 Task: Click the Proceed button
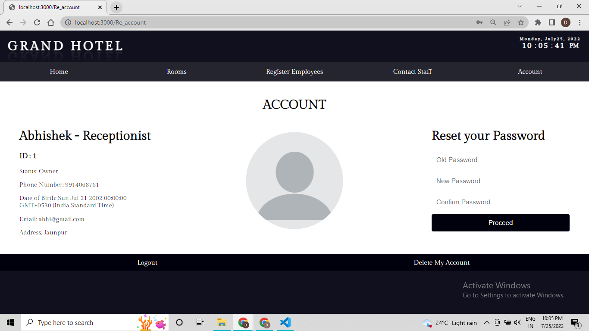(500, 223)
